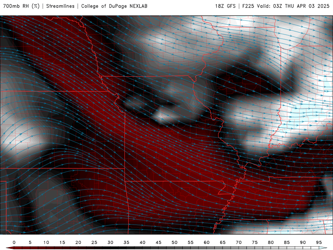The height and width of the screenshot is (250, 333).
Task: Select the "70" RH scale value
Action: click(x=239, y=242)
